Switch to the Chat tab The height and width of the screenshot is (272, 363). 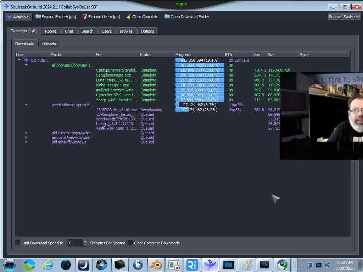coord(69,31)
